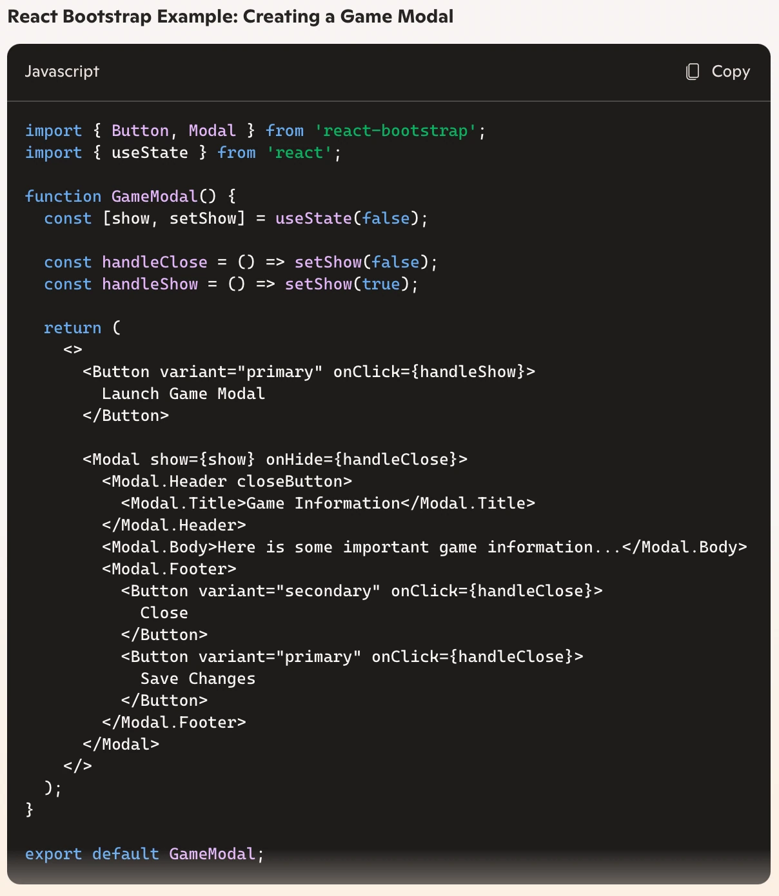Click the opening Modal.Footer tag
This screenshot has width=779, height=896.
pos(169,569)
